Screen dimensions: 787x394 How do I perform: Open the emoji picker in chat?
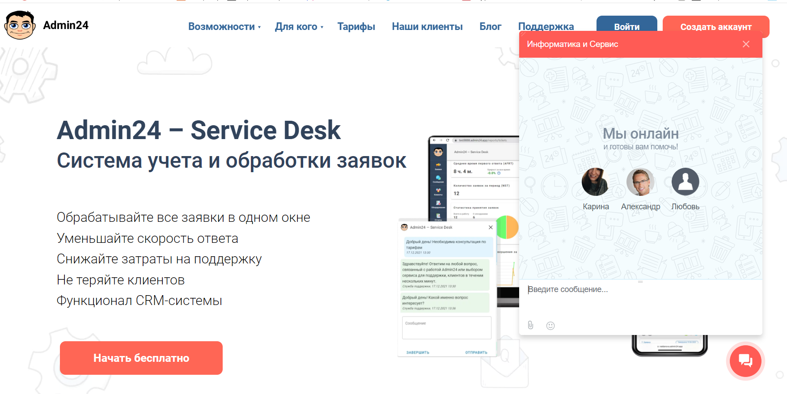coord(550,326)
